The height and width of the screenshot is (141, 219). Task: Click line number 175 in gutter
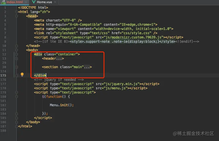click(x=3, y=75)
